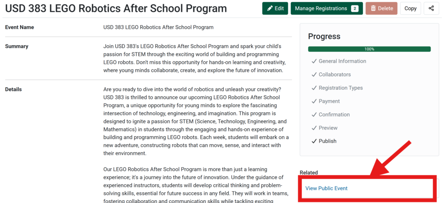444x203 pixels.
Task: Select the Preview step
Action: click(328, 128)
